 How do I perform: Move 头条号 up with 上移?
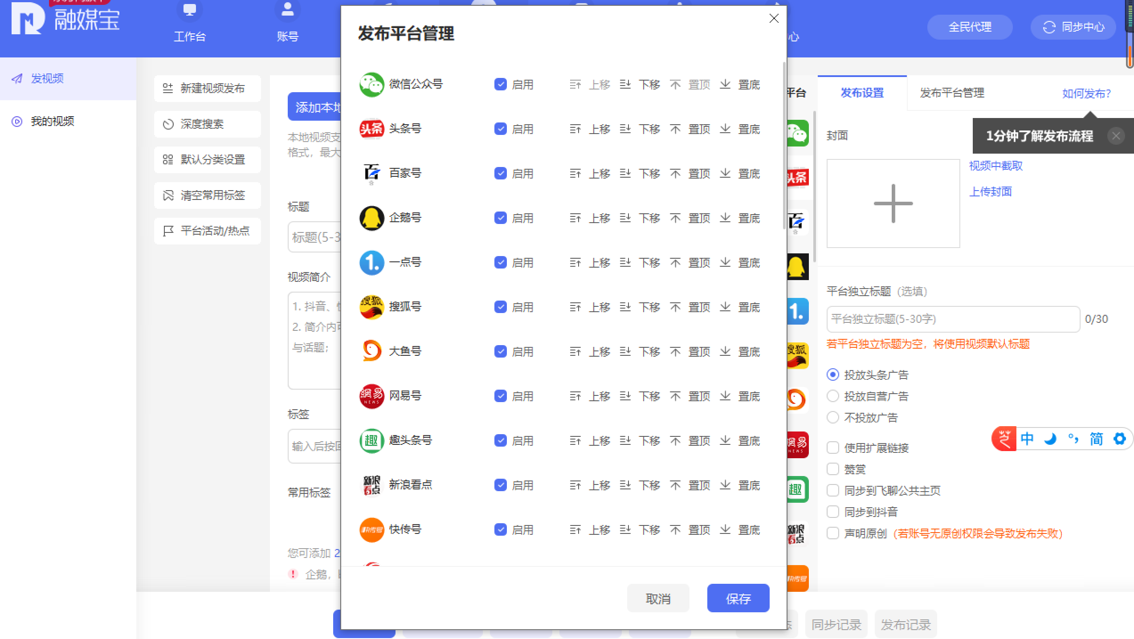(590, 129)
